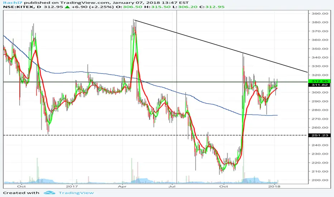334x197 pixels.
Task: Click the 251.23 dashed line price label
Action: tap(320, 135)
